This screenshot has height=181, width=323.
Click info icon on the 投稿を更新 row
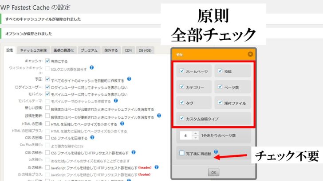(159, 115)
